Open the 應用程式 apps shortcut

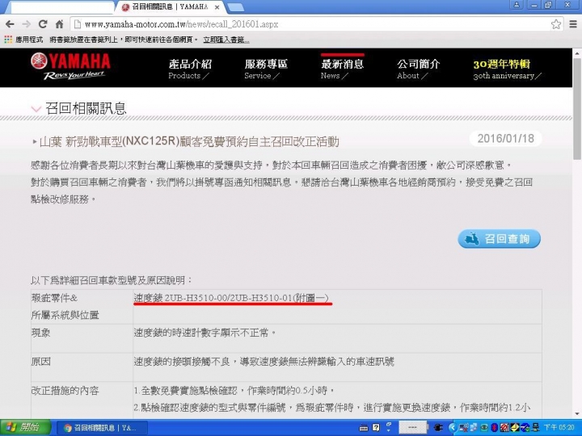23,40
